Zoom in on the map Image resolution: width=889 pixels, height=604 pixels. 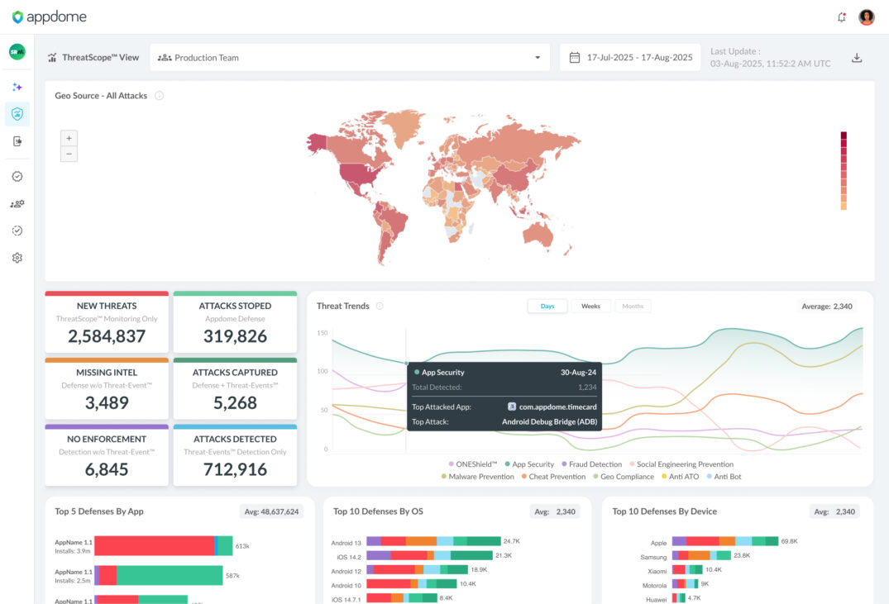[69, 138]
